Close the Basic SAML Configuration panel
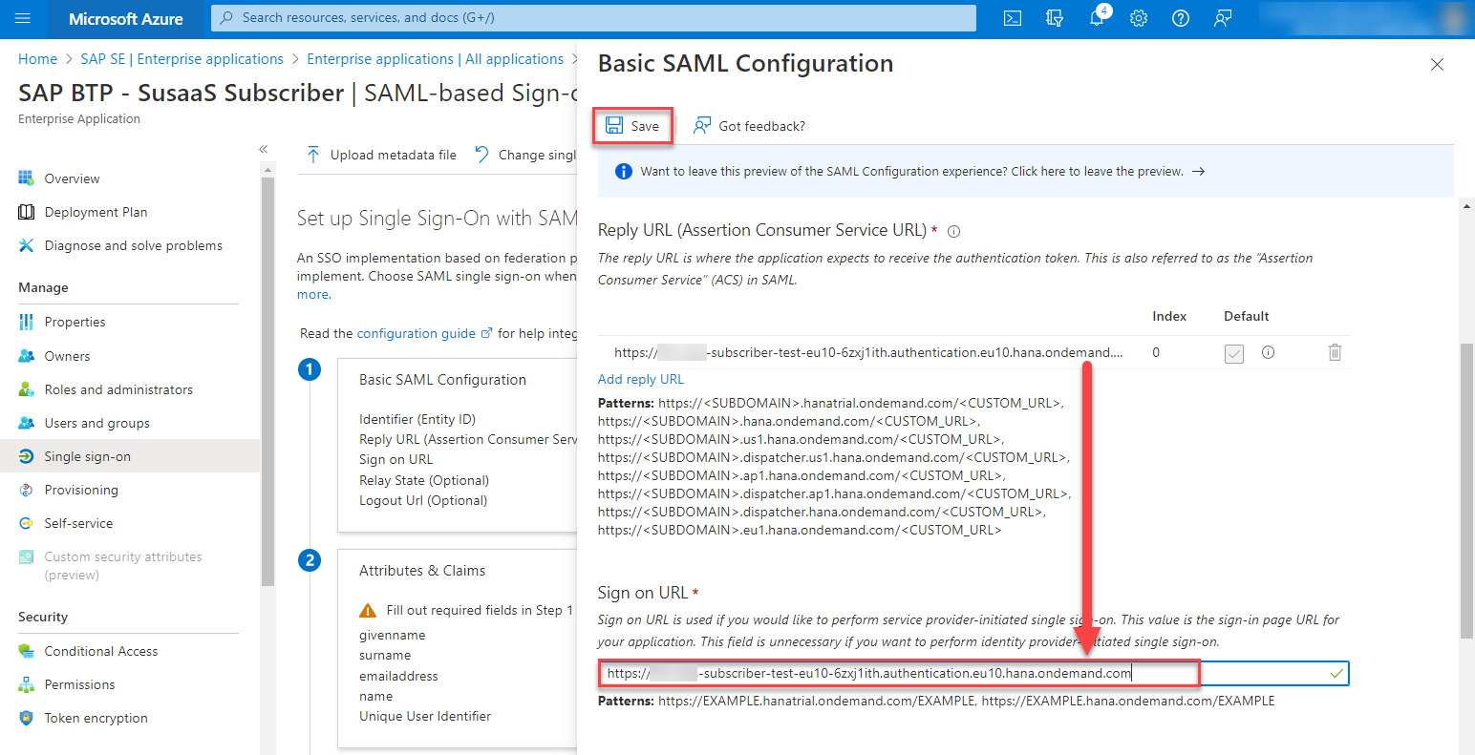 point(1437,65)
